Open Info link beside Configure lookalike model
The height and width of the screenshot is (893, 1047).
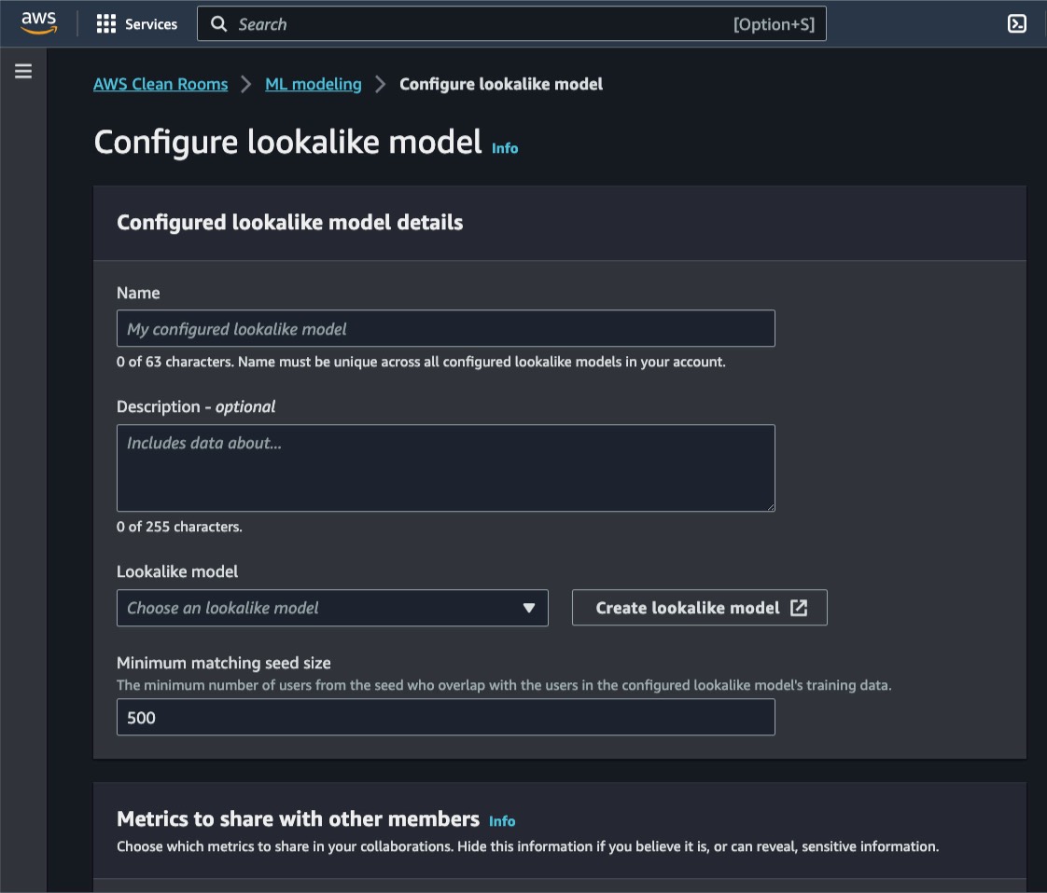point(505,148)
